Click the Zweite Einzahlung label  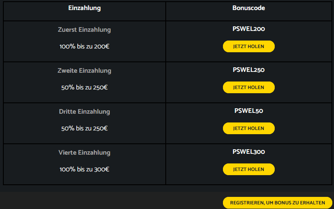(84, 71)
